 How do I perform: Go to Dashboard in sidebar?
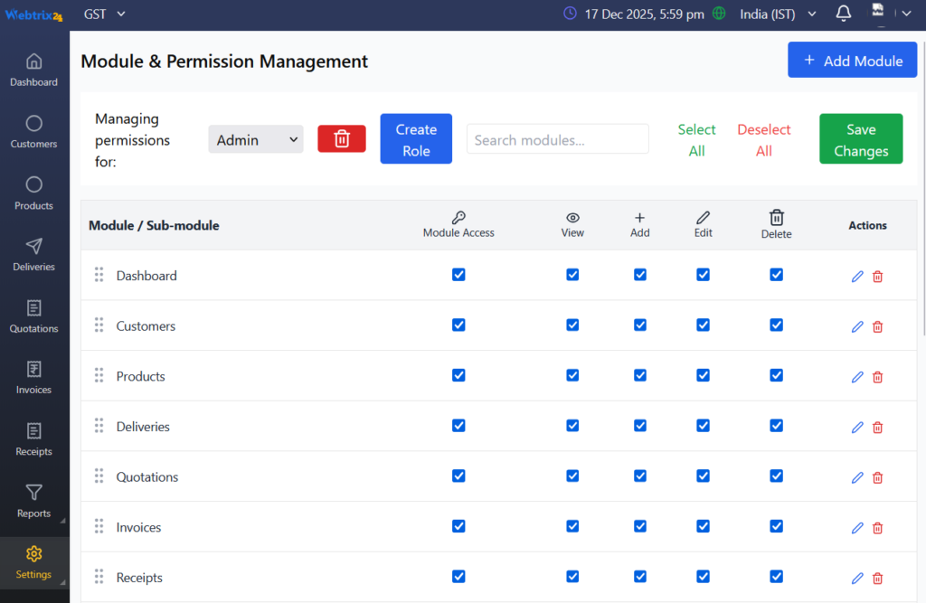pos(33,71)
